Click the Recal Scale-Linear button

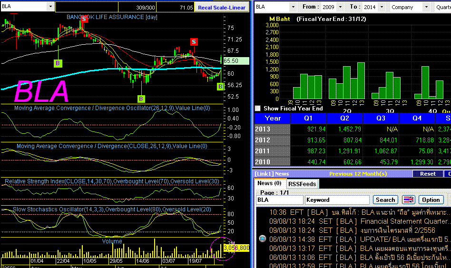click(x=222, y=8)
